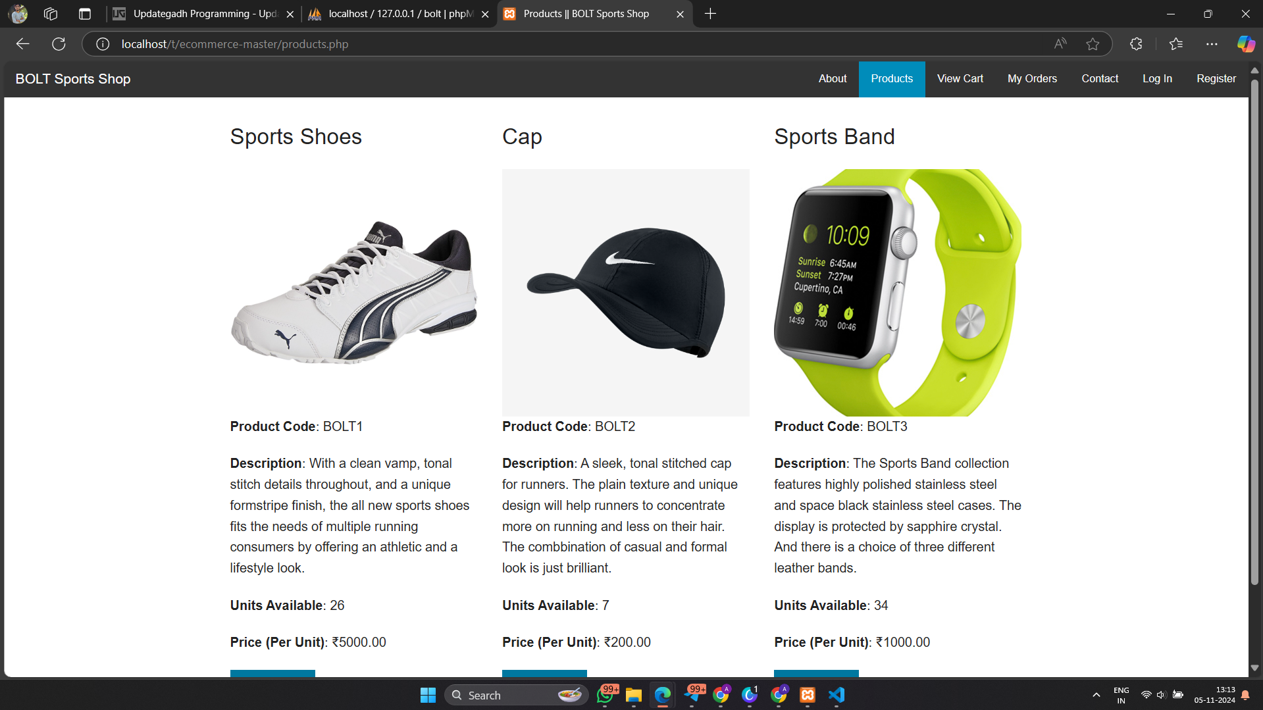Screen dimensions: 1263x710
Task: Expand hidden icons in the system tray
Action: 1096,695
